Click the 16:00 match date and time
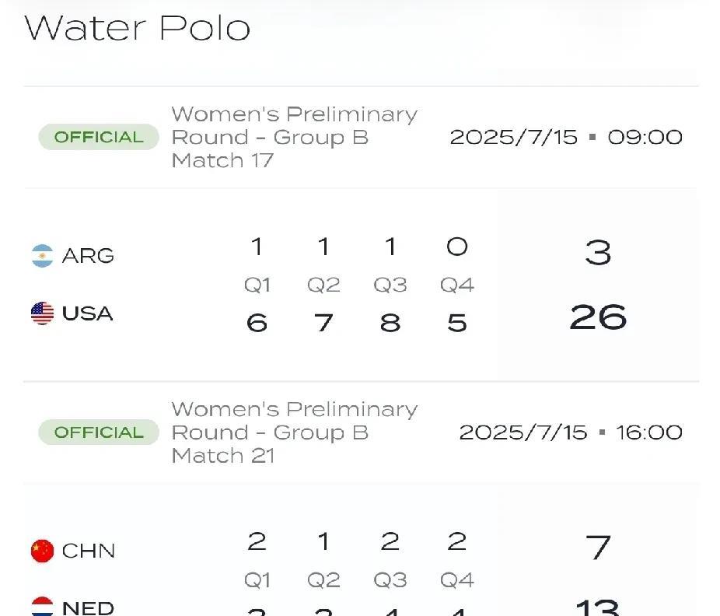 (x=570, y=432)
